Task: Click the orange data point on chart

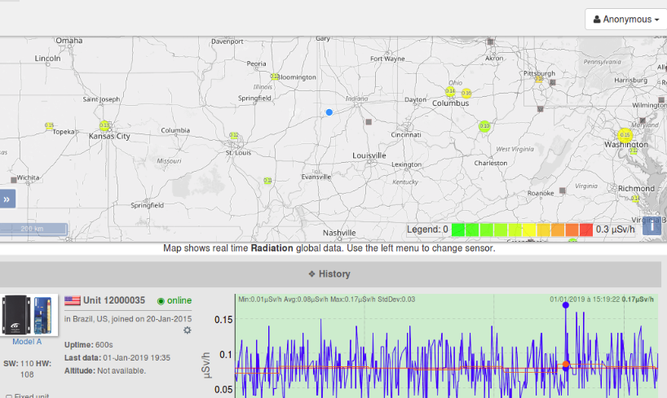Action: pos(565,364)
